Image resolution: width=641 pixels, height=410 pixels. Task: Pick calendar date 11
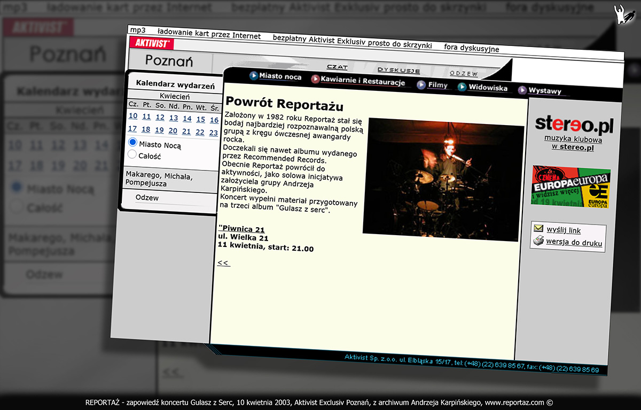(146, 117)
